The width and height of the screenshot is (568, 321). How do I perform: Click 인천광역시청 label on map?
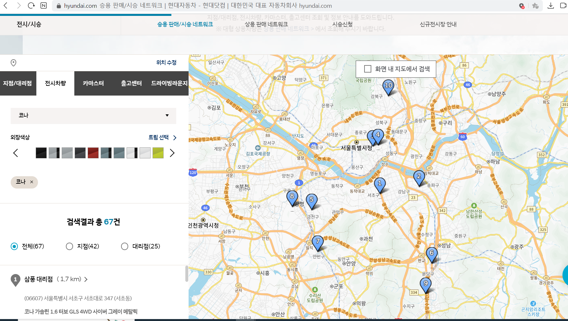pos(204,225)
